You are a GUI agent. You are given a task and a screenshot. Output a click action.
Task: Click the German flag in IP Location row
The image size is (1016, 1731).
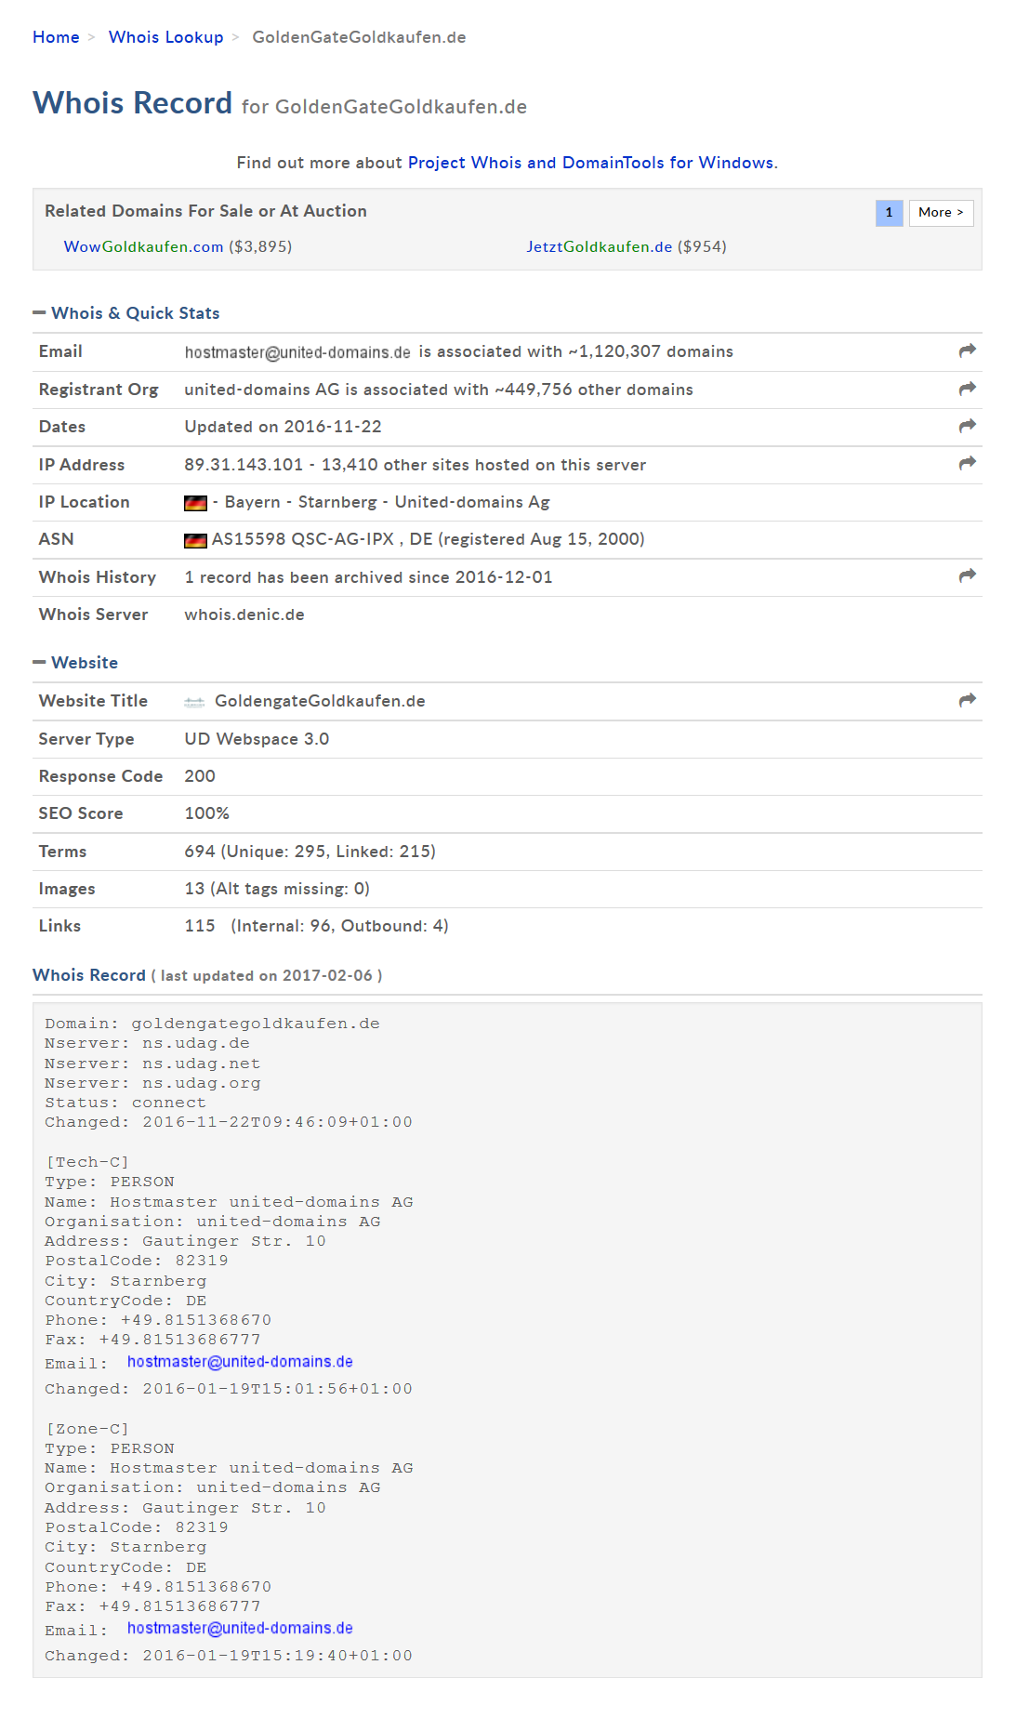point(195,503)
